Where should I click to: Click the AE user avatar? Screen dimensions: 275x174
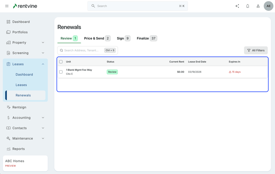point(268,6)
